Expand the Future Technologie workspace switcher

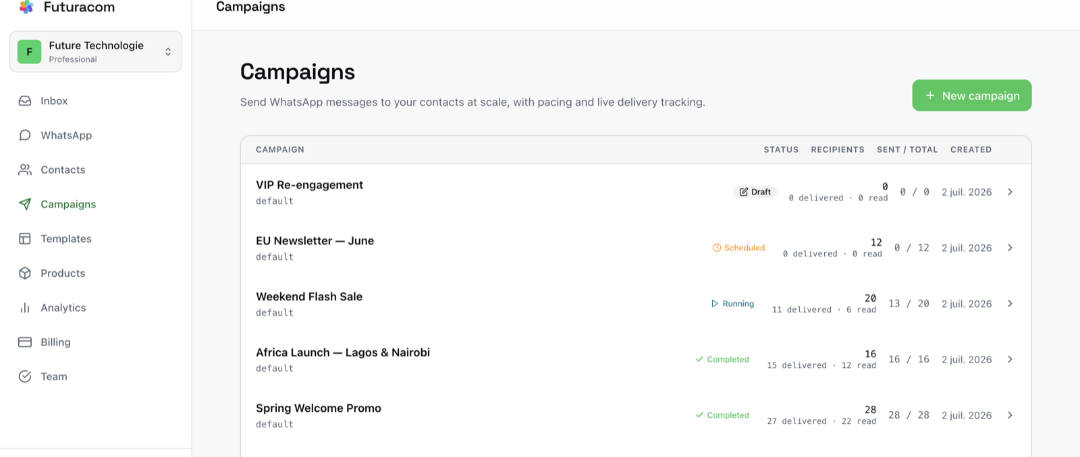pyautogui.click(x=96, y=51)
